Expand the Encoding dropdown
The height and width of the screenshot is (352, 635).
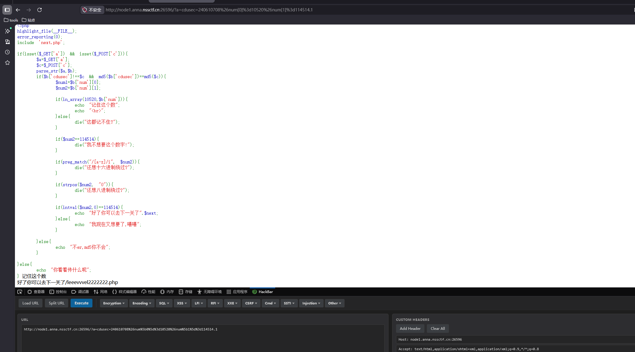click(x=141, y=303)
